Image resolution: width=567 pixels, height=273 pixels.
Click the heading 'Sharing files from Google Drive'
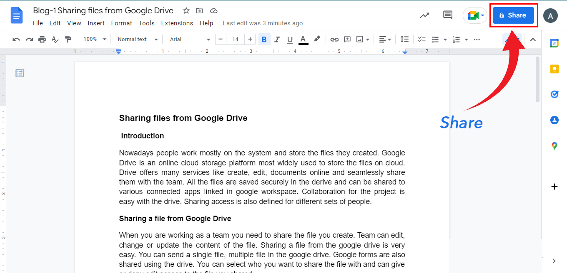click(183, 118)
